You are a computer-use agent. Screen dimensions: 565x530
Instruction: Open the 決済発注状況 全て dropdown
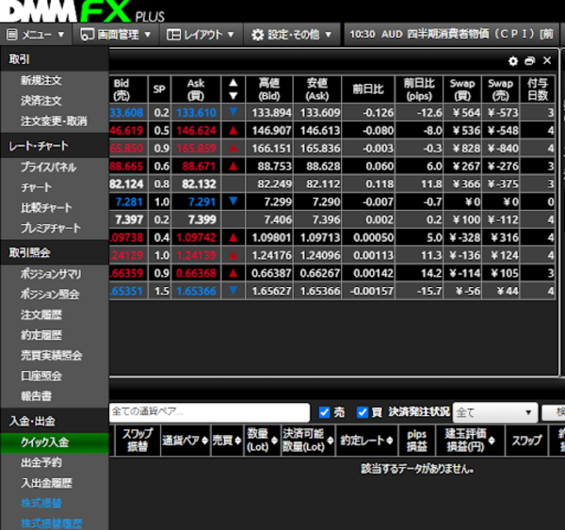point(495,412)
